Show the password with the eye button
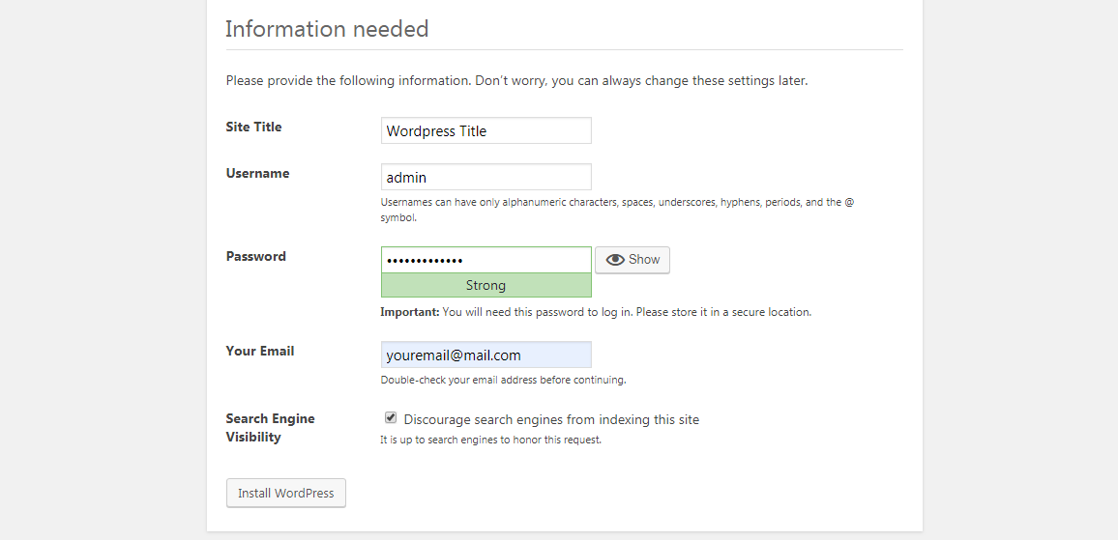The width and height of the screenshot is (1118, 540). pyautogui.click(x=632, y=260)
